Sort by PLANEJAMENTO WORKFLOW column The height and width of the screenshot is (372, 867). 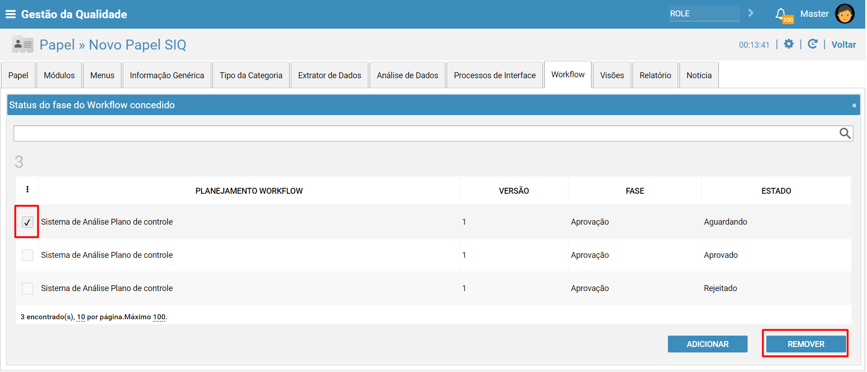(249, 191)
